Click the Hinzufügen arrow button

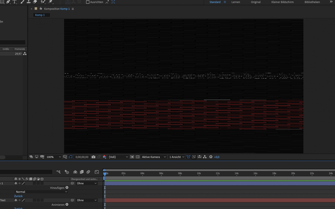[x=67, y=188]
